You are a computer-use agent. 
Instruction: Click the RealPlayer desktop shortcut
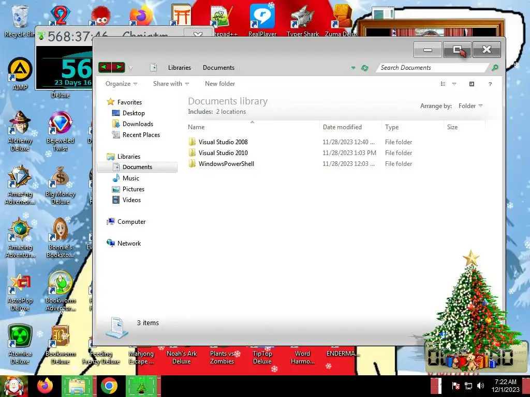[262, 20]
